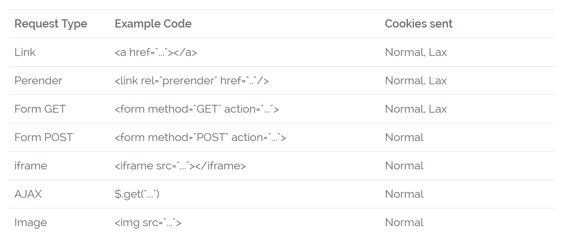Click the form method="GET" code example
581x252 pixels.
(197, 109)
